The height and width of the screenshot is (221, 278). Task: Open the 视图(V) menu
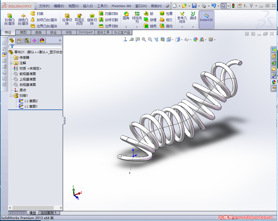tap(73, 6)
